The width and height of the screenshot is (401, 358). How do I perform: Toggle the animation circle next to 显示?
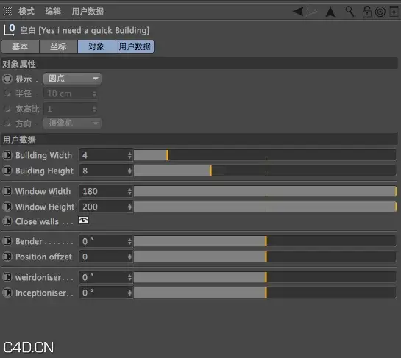(x=7, y=79)
